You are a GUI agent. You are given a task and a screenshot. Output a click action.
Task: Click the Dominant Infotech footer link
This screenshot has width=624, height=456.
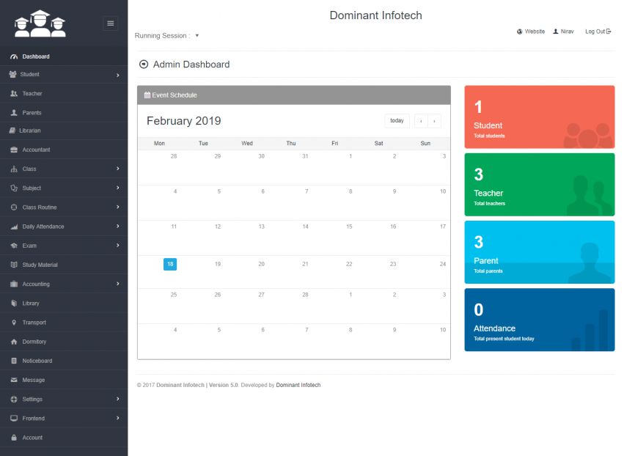coord(298,385)
